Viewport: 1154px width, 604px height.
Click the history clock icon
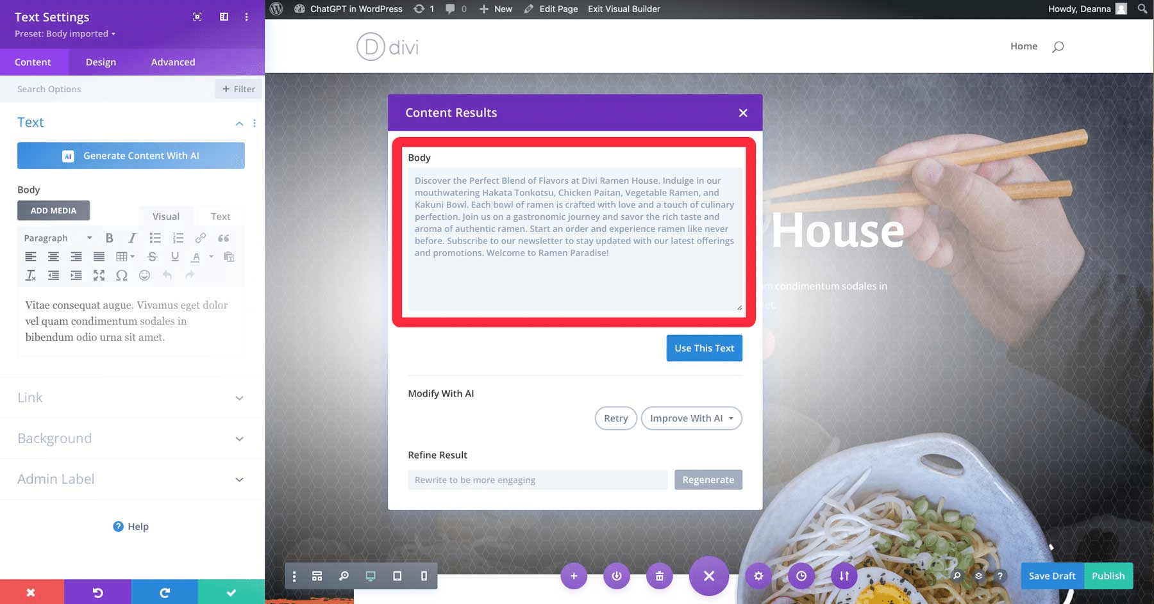click(x=801, y=576)
